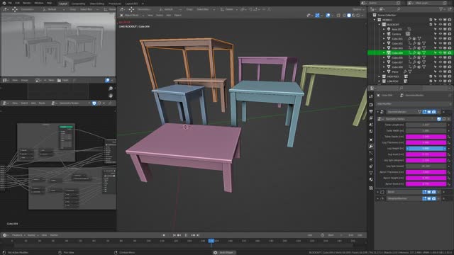Image resolution: width=454 pixels, height=255 pixels.
Task: Switch to the Compositing workspace tab
Action: pos(78,4)
